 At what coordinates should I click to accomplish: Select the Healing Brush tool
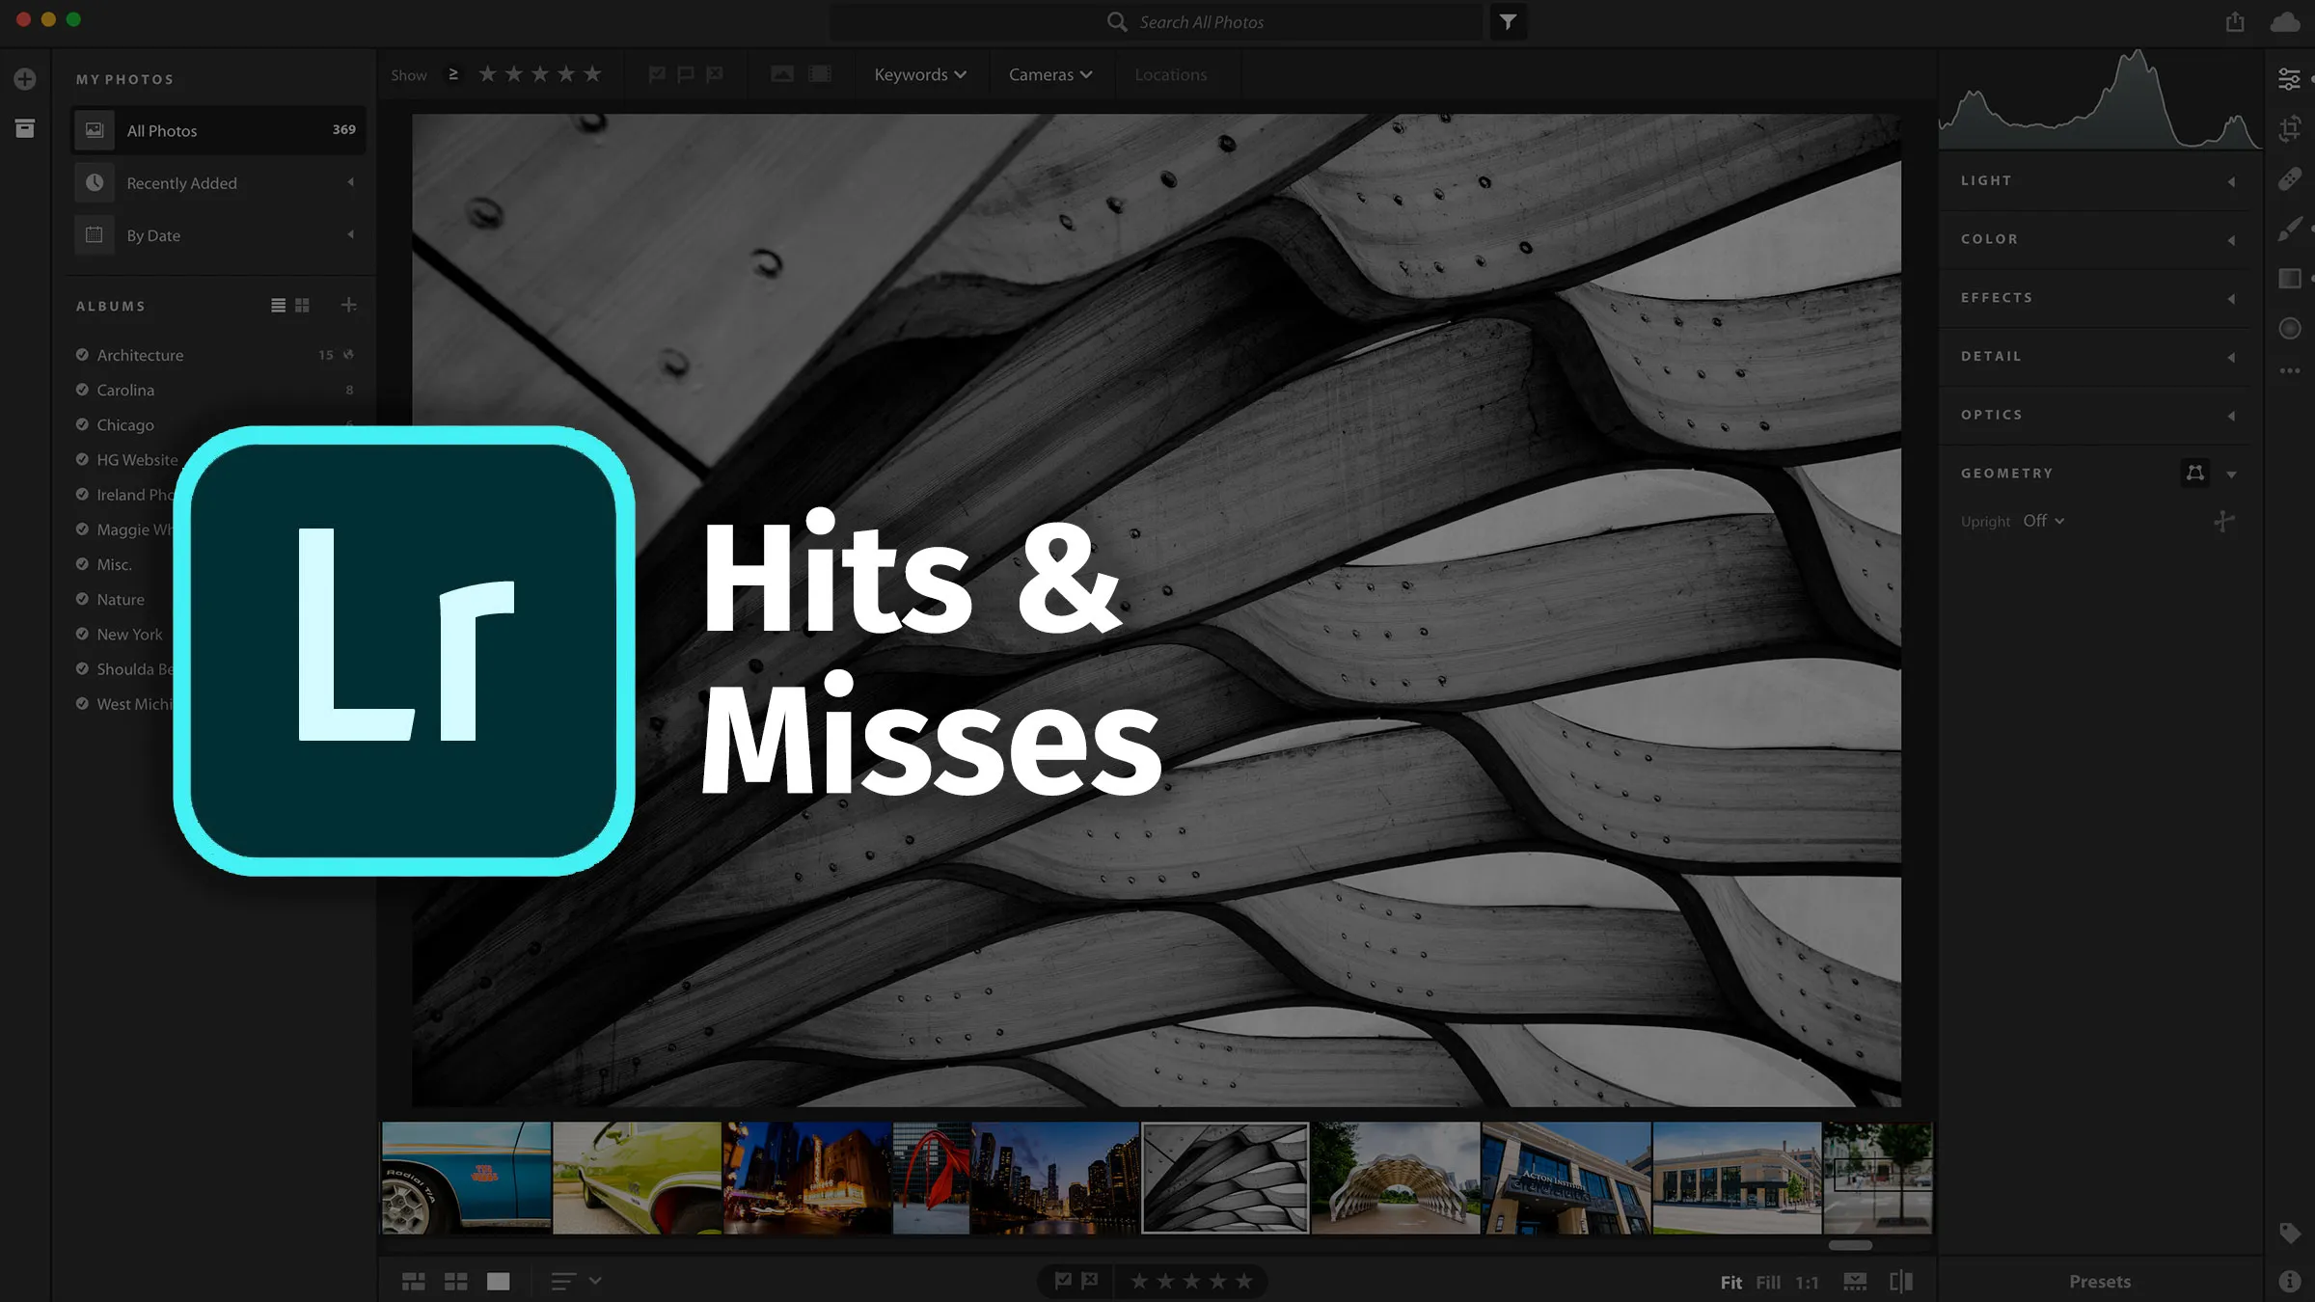point(2290,179)
